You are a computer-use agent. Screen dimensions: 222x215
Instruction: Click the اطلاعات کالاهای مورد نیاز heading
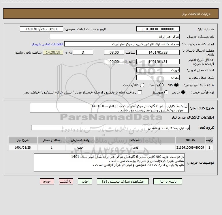pos(192,117)
